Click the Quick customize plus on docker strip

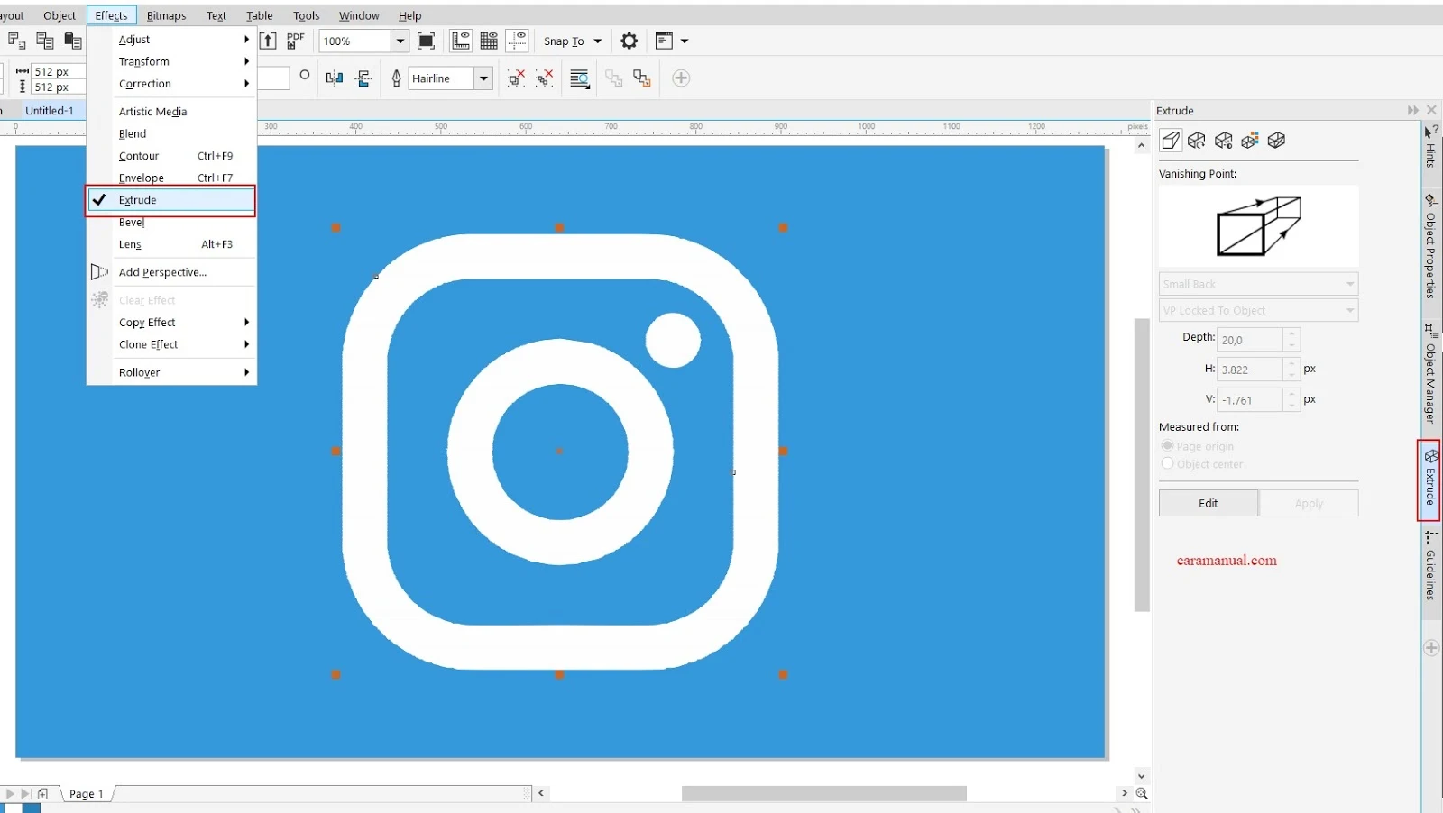[1431, 647]
